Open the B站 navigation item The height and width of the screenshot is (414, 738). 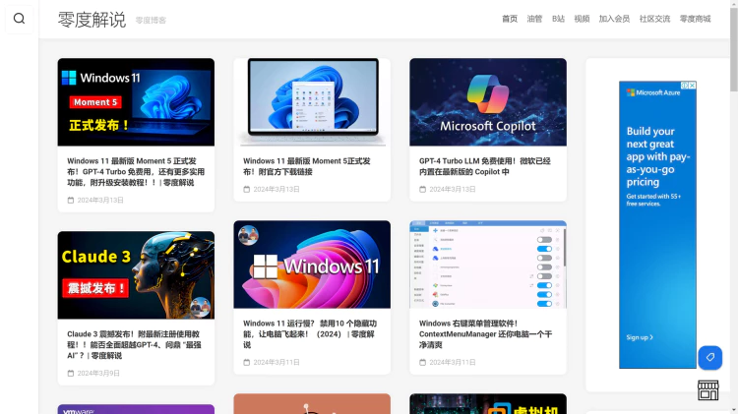558,19
